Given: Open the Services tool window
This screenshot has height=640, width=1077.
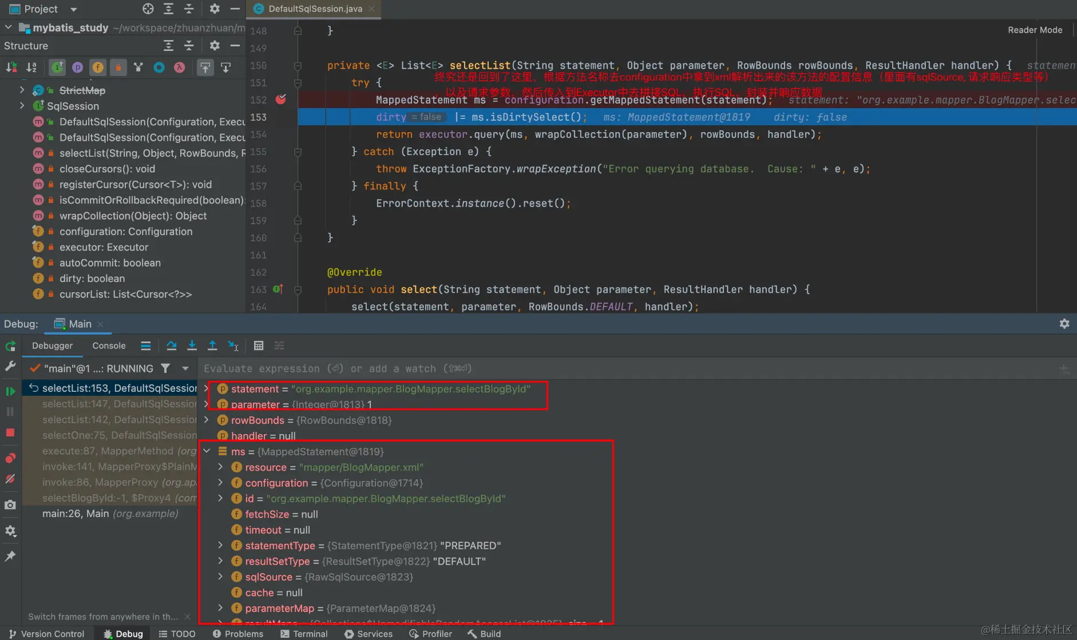Looking at the screenshot, I should [x=369, y=634].
